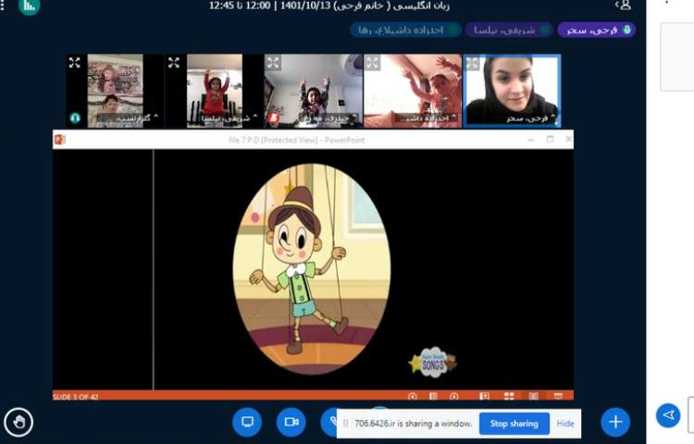The height and width of the screenshot is (444, 694).
Task: Click the Super Simple Songs logo on slide
Action: point(433,362)
